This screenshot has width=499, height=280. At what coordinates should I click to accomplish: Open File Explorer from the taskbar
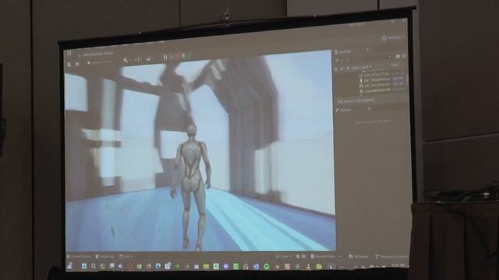[x=206, y=266]
